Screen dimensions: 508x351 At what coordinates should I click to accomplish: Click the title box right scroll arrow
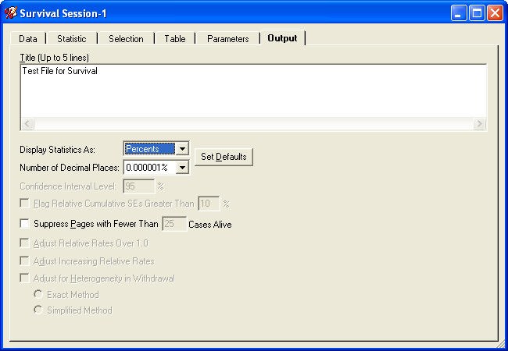coord(480,124)
